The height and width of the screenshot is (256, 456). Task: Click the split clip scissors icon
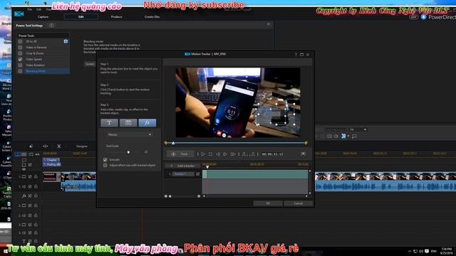tap(59, 146)
